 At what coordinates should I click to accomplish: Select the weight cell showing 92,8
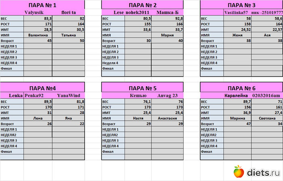pos(168,19)
